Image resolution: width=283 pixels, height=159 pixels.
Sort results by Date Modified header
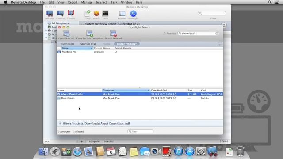click(x=168, y=90)
